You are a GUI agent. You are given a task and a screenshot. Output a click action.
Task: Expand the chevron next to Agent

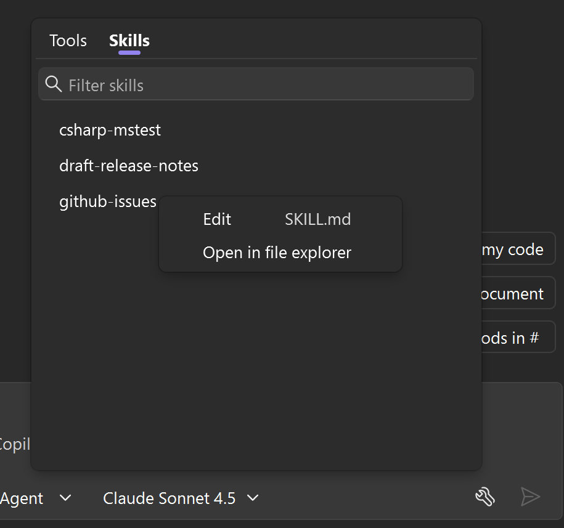(x=65, y=498)
